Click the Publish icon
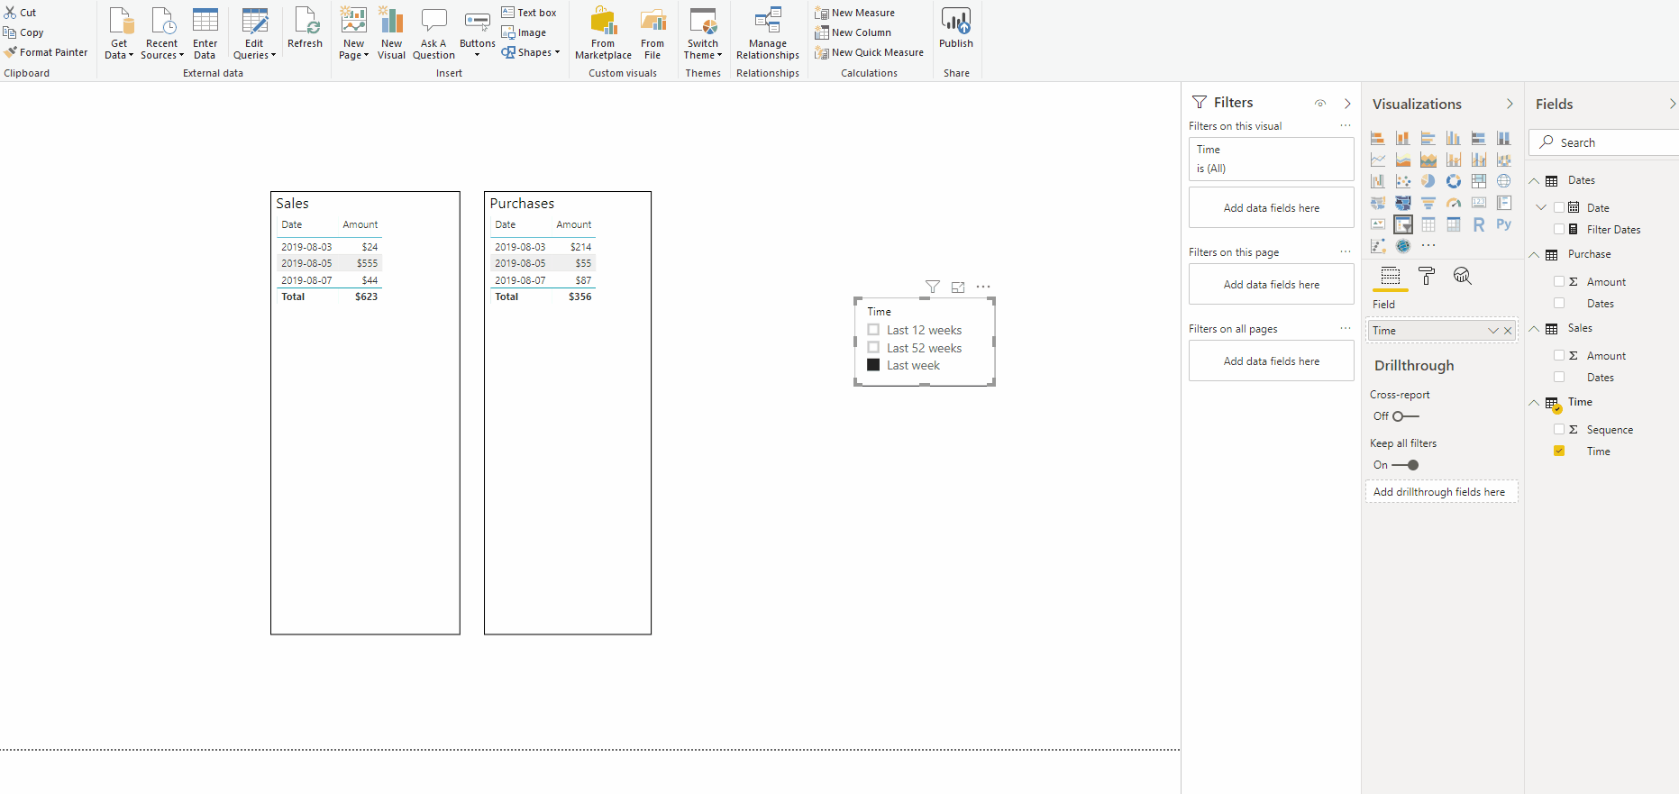 click(956, 27)
